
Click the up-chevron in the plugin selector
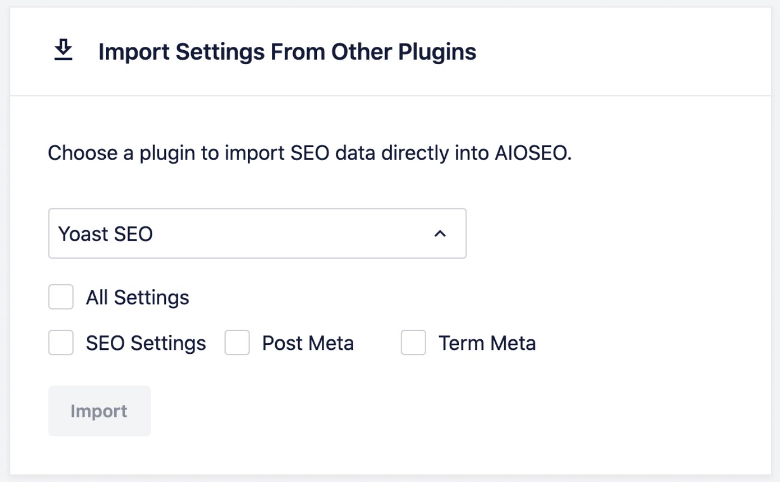pyautogui.click(x=440, y=234)
